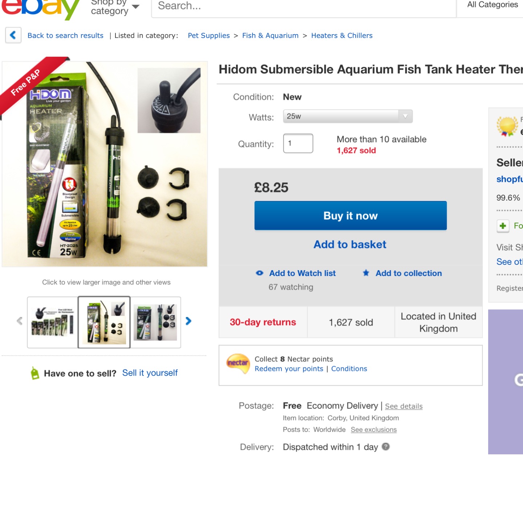Open See details postage link
523x523 pixels.
click(404, 406)
